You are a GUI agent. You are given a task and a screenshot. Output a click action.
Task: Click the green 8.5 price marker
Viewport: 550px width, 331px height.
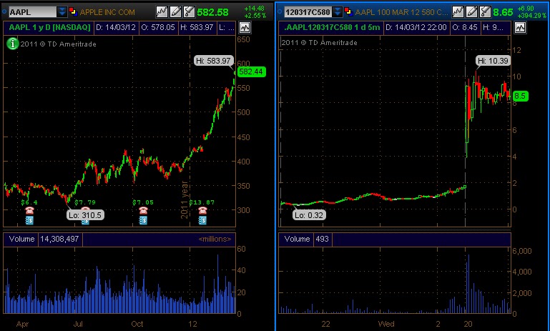pyautogui.click(x=520, y=96)
